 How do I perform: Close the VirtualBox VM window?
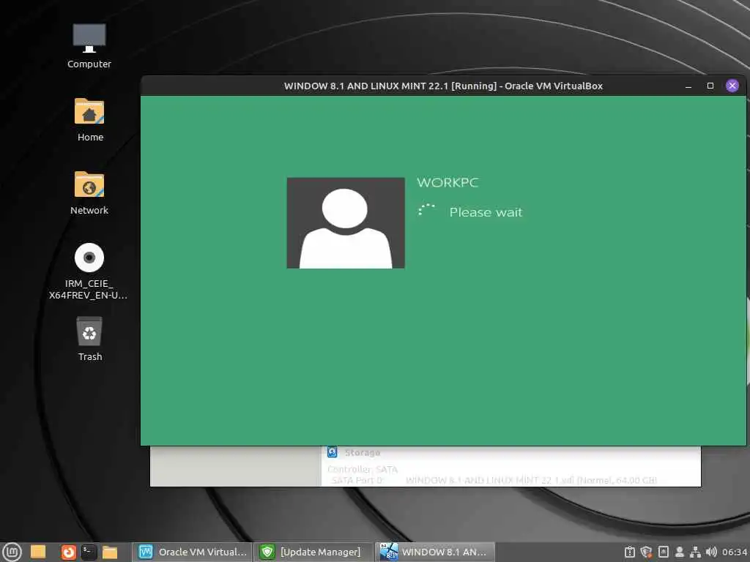coord(732,86)
